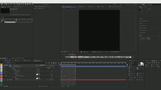Click the Stroke 1 white color swatch
161x90 pixels.
37,74
